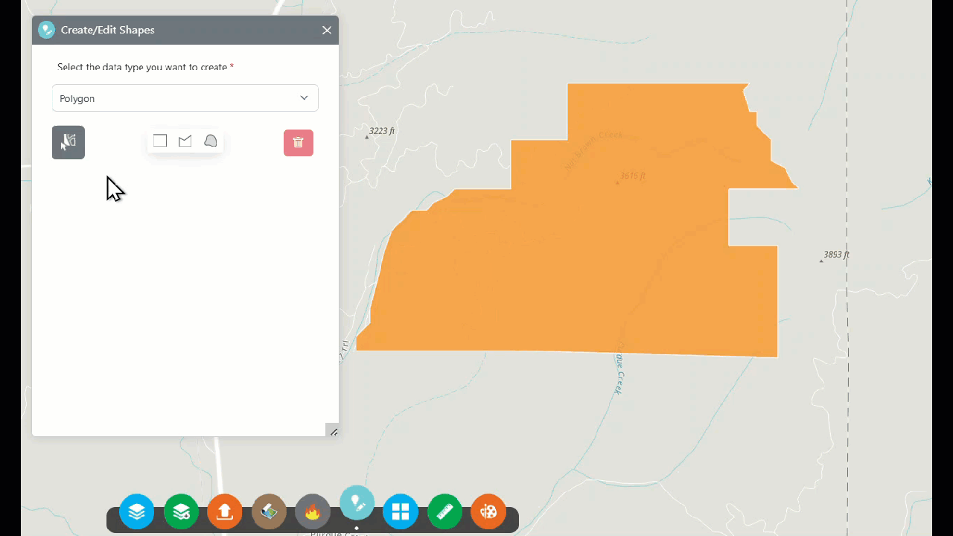
Task: Open the Polygon data type dropdown
Action: point(185,98)
